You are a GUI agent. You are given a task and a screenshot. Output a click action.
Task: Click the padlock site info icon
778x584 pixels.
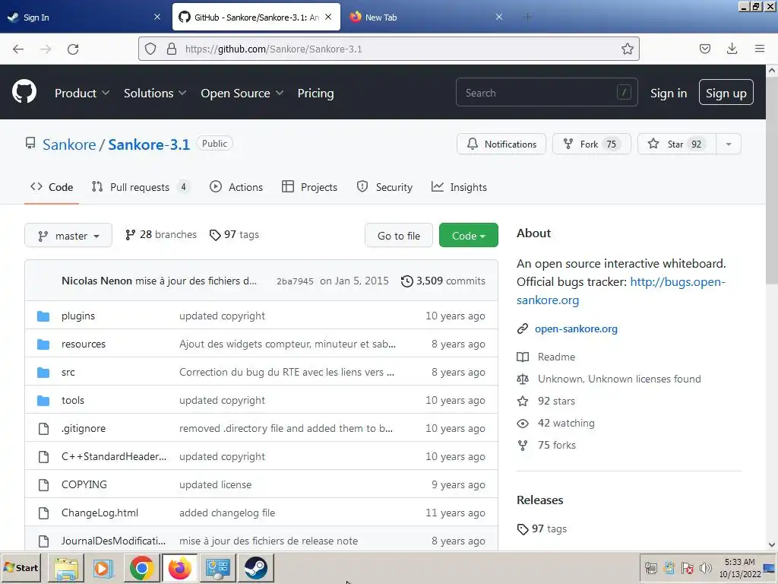(x=172, y=49)
